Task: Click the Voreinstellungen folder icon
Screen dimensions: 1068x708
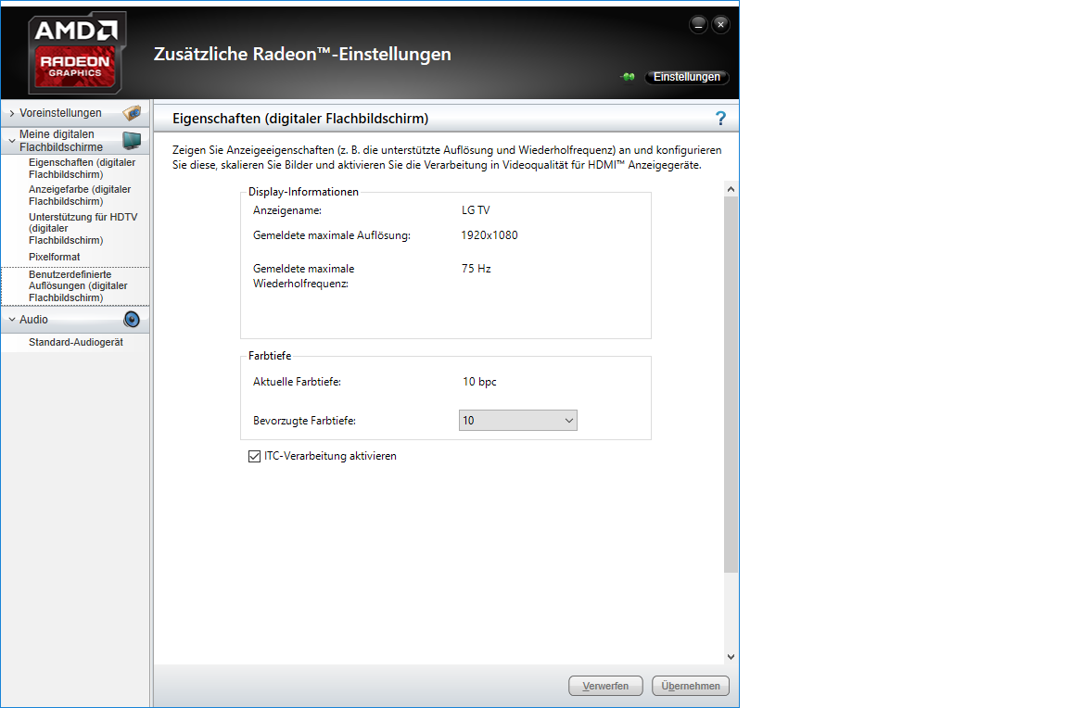Action: pos(133,113)
